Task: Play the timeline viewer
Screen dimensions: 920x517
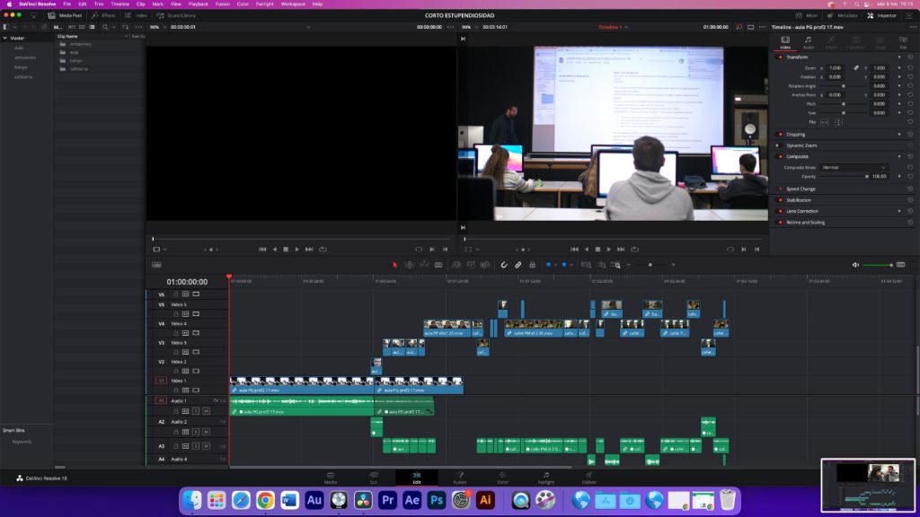Action: tap(609, 250)
